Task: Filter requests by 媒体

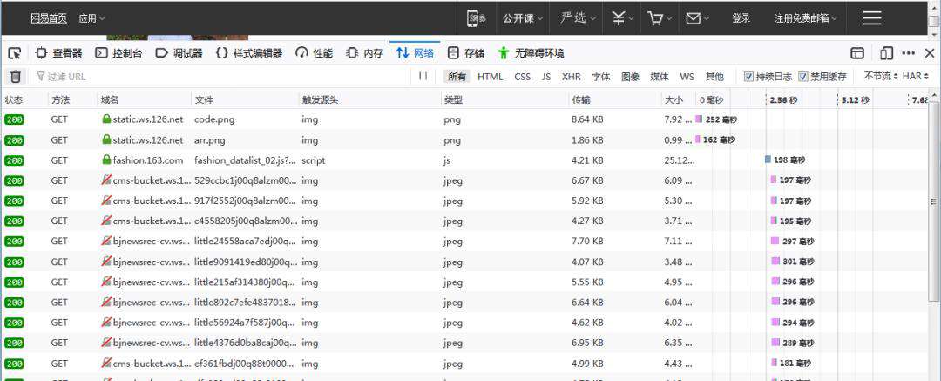Action: click(x=660, y=77)
